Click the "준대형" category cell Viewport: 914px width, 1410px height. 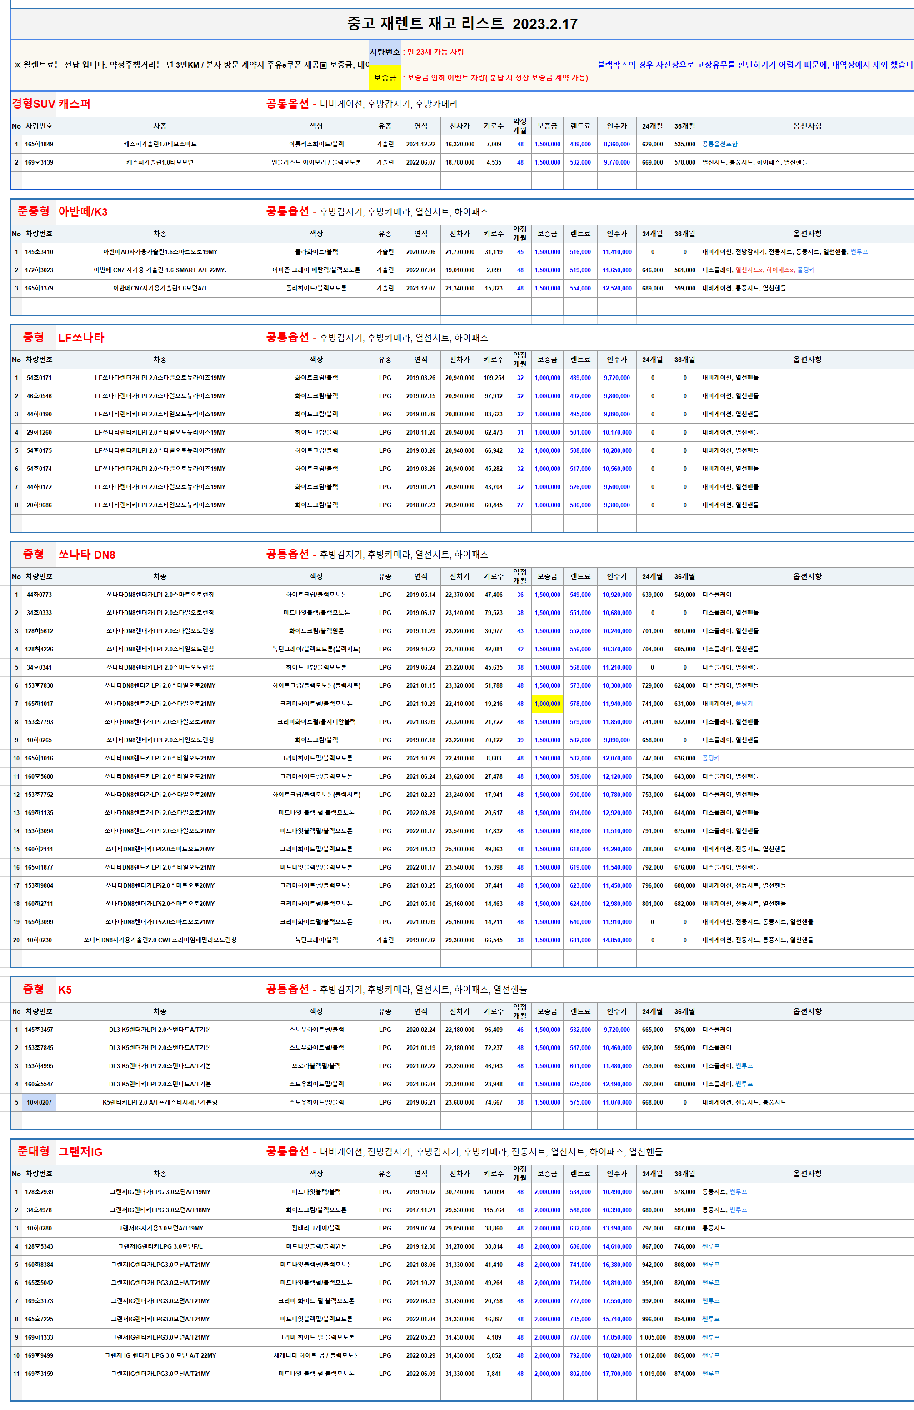coord(33,1152)
